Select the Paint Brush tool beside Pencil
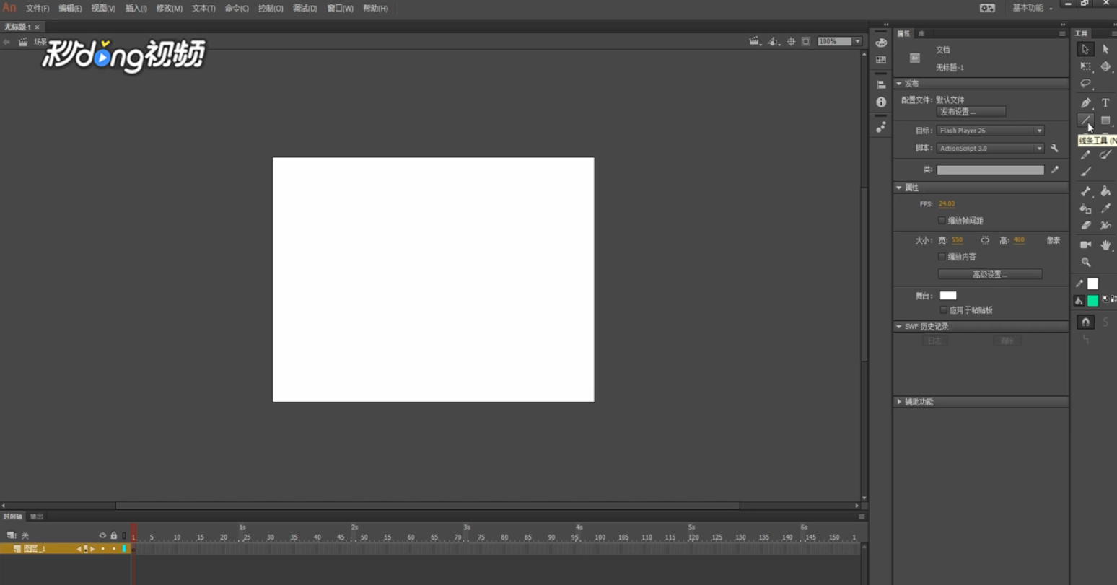Image resolution: width=1117 pixels, height=585 pixels. pos(1105,154)
